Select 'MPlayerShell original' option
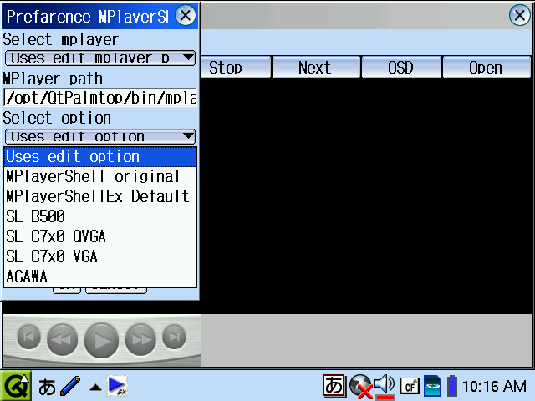 [100, 176]
